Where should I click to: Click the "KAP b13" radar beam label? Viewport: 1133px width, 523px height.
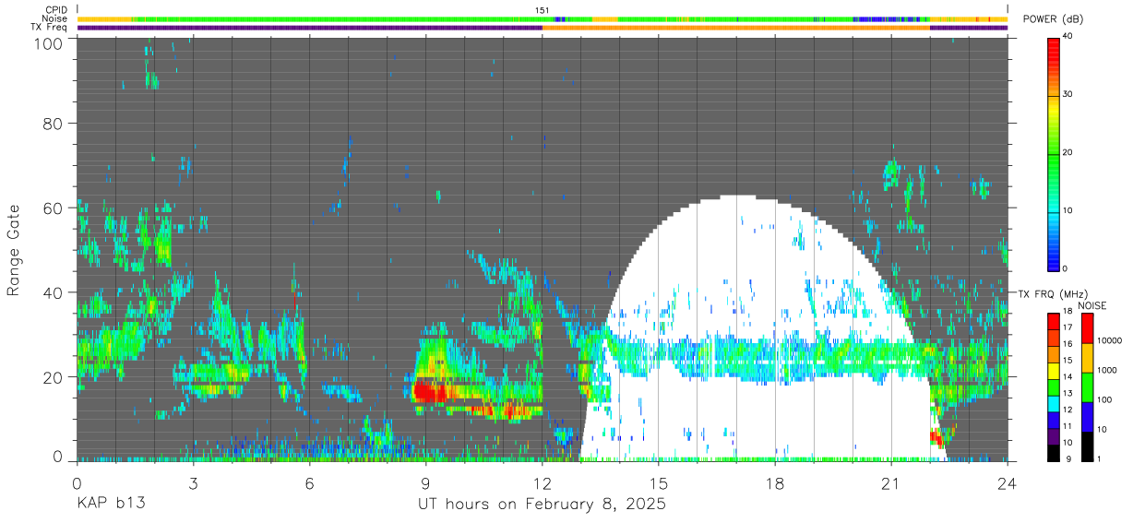(x=110, y=505)
